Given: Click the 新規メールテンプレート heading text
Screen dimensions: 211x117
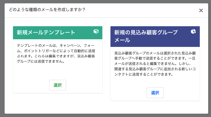Looking at the screenshot, I should point(46,32).
